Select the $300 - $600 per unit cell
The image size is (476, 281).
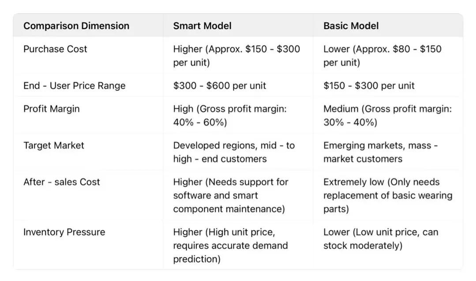[x=219, y=86]
